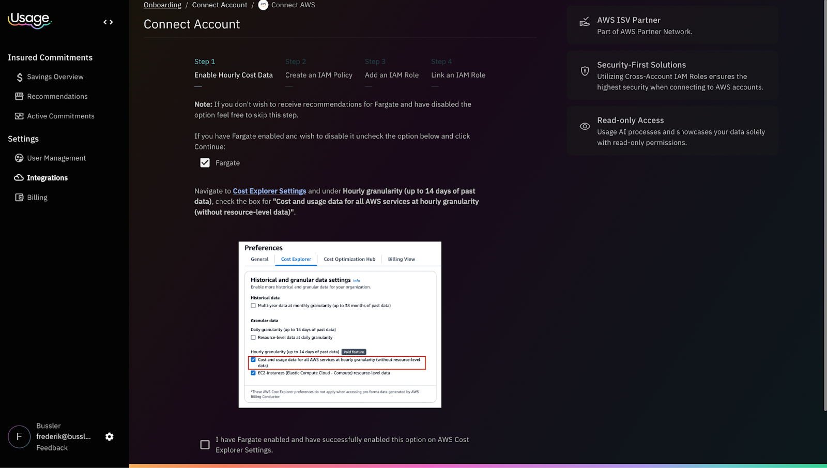Select Step 4 Link an IAM Role
This screenshot has height=468, width=827.
pyautogui.click(x=458, y=69)
